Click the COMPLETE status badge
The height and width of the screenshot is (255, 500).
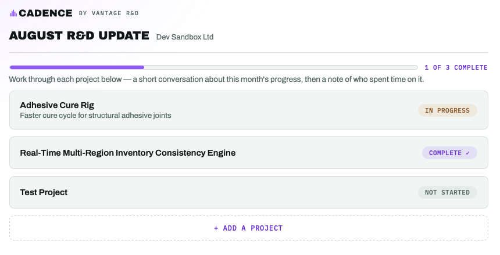pyautogui.click(x=449, y=153)
